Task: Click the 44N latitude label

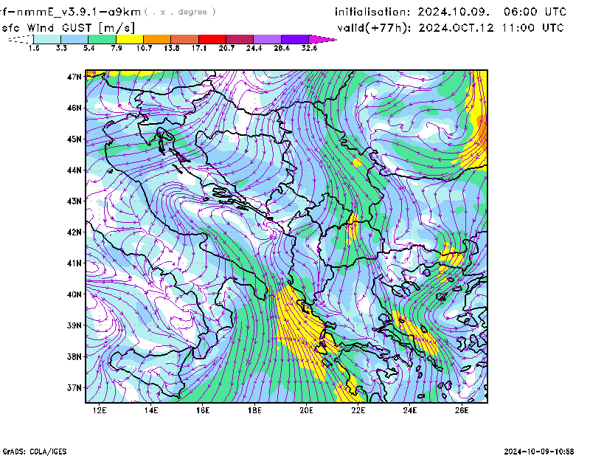Action: click(74, 170)
